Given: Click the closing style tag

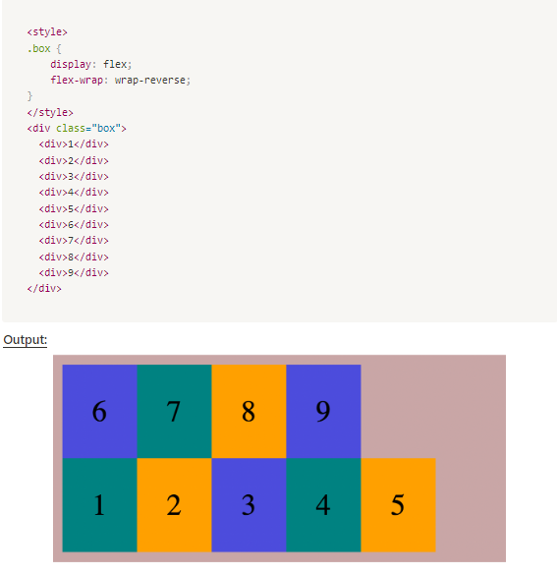Looking at the screenshot, I should coord(50,112).
